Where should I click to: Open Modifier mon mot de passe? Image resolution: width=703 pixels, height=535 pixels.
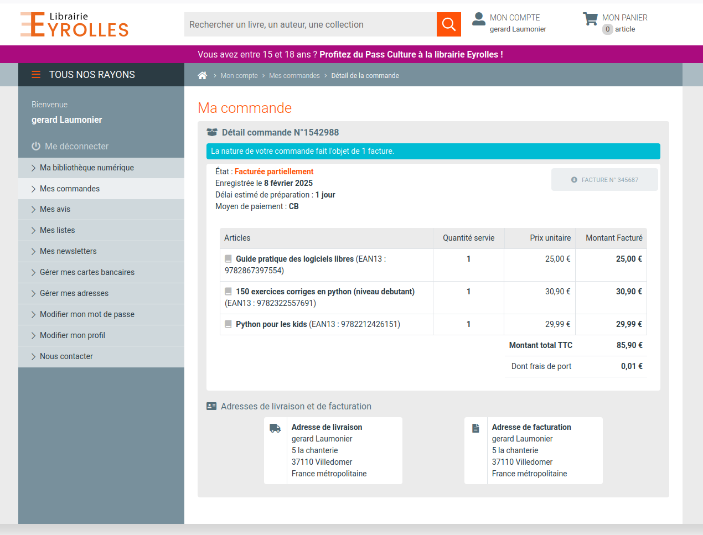[87, 314]
